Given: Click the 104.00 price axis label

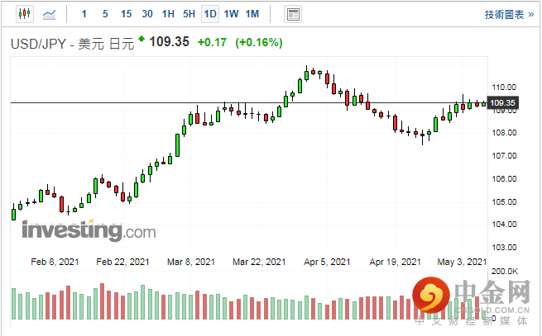Looking at the screenshot, I should pos(504,225).
